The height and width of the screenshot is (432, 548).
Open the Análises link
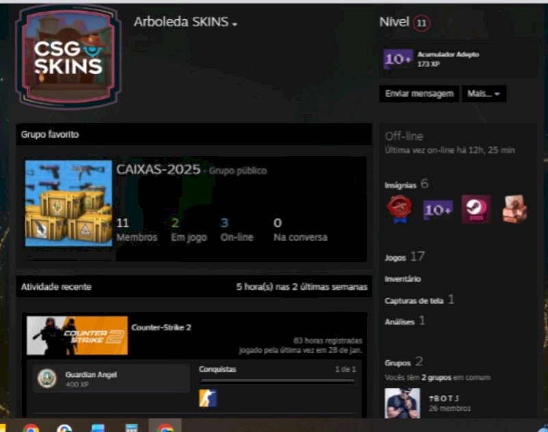tap(405, 321)
